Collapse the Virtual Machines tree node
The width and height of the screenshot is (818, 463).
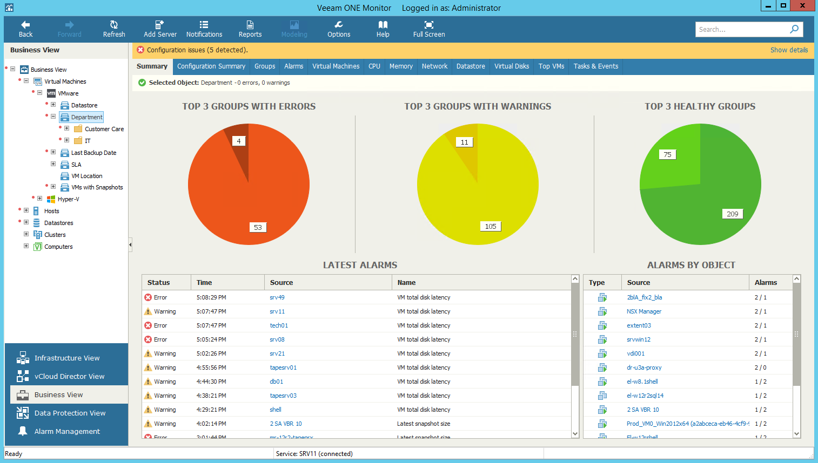click(26, 81)
